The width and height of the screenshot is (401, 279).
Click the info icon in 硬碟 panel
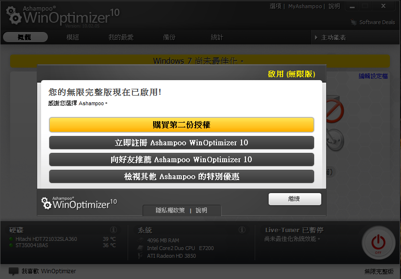pyautogui.click(x=113, y=230)
